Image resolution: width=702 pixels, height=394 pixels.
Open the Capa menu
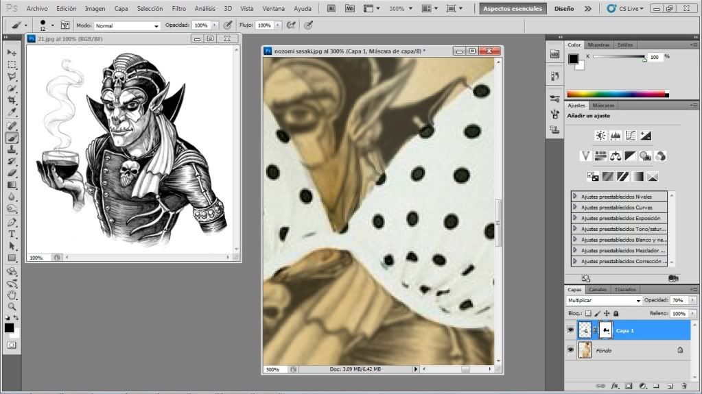[121, 8]
